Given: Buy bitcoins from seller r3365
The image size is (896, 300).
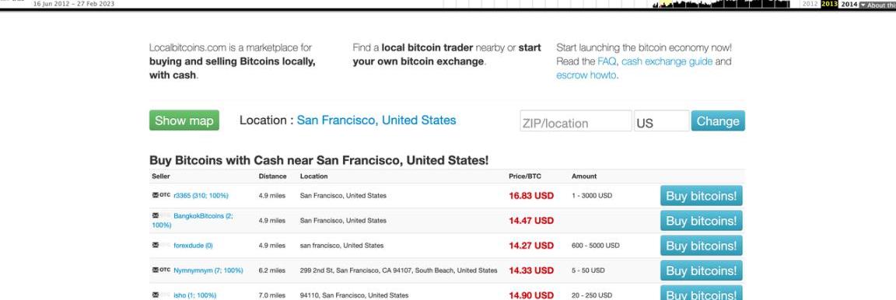Looking at the screenshot, I should pyautogui.click(x=701, y=196).
